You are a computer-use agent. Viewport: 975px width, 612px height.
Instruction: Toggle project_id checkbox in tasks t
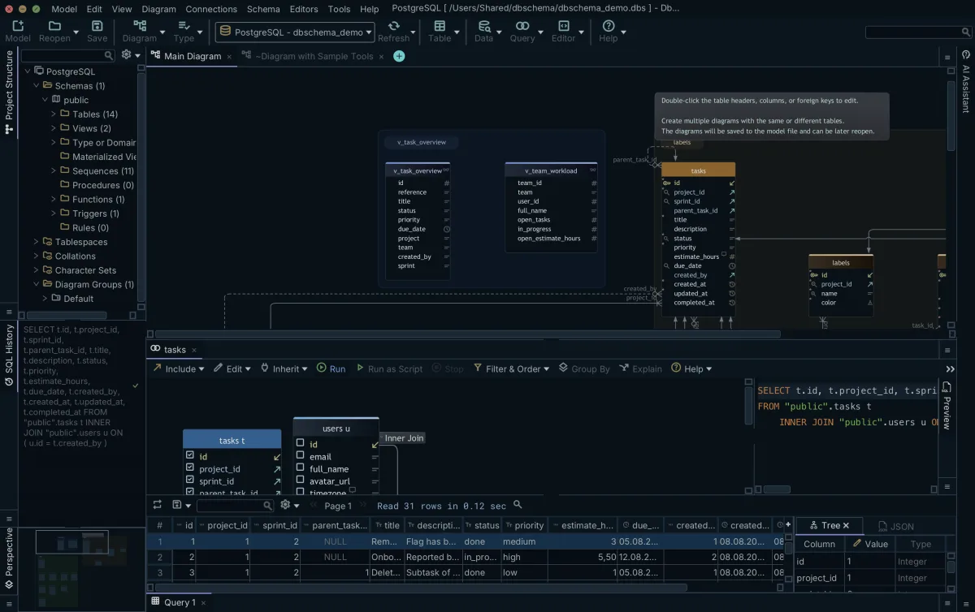tap(189, 468)
